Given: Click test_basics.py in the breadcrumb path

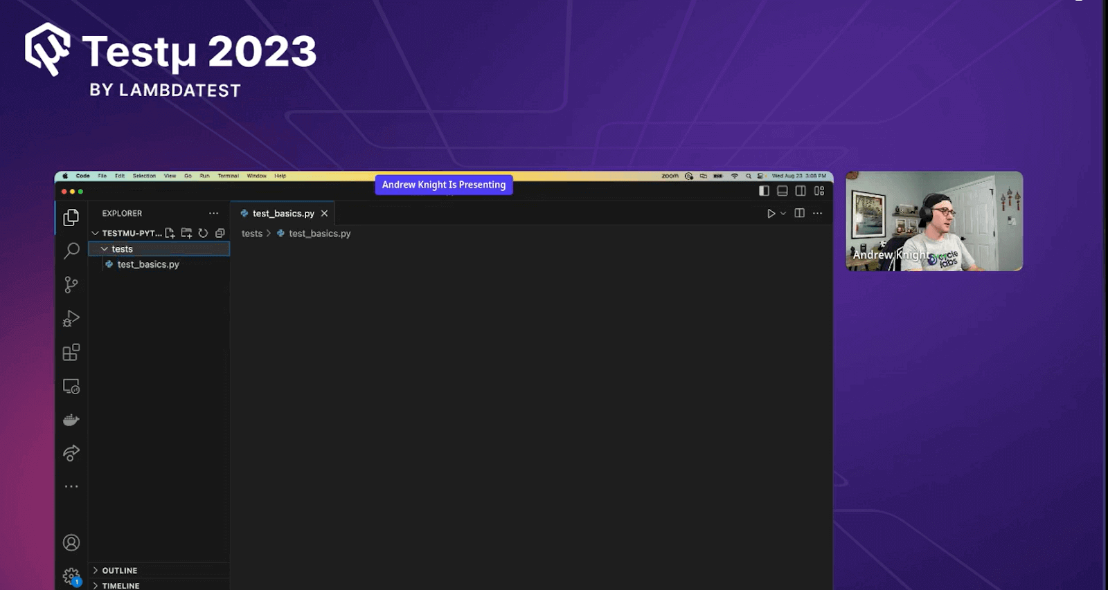Looking at the screenshot, I should [320, 234].
